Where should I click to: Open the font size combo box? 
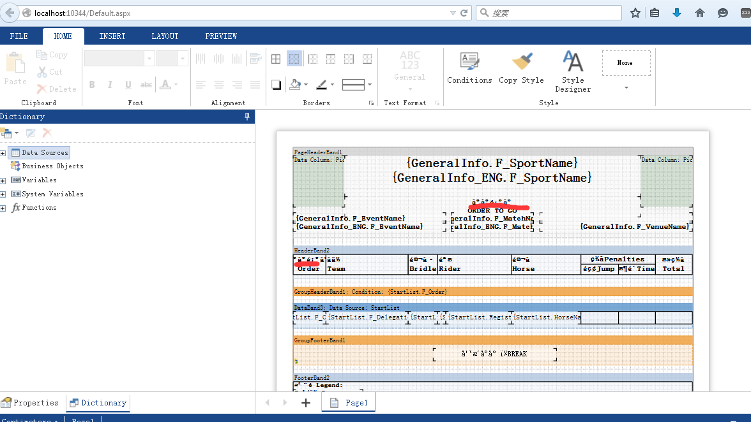pyautogui.click(x=171, y=58)
